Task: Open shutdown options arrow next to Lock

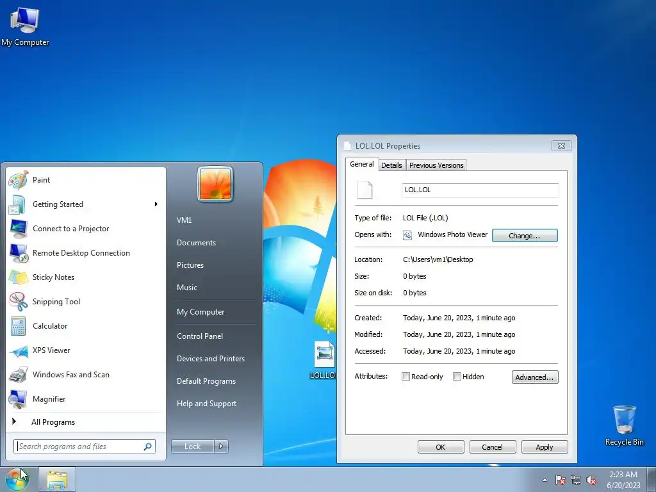Action: point(221,447)
